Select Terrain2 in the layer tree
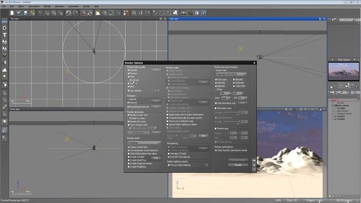This screenshot has width=361, height=203. click(x=341, y=116)
